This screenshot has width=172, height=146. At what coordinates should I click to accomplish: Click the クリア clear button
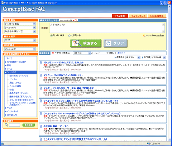pos(115,43)
